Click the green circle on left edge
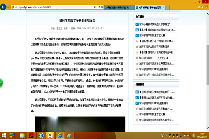 [1, 65]
